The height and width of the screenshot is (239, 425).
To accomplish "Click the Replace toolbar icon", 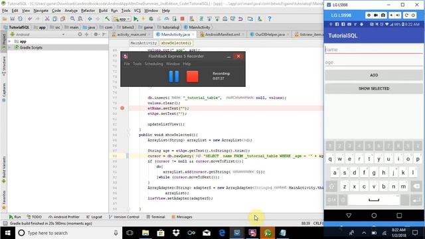I will pyautogui.click(x=80, y=19).
